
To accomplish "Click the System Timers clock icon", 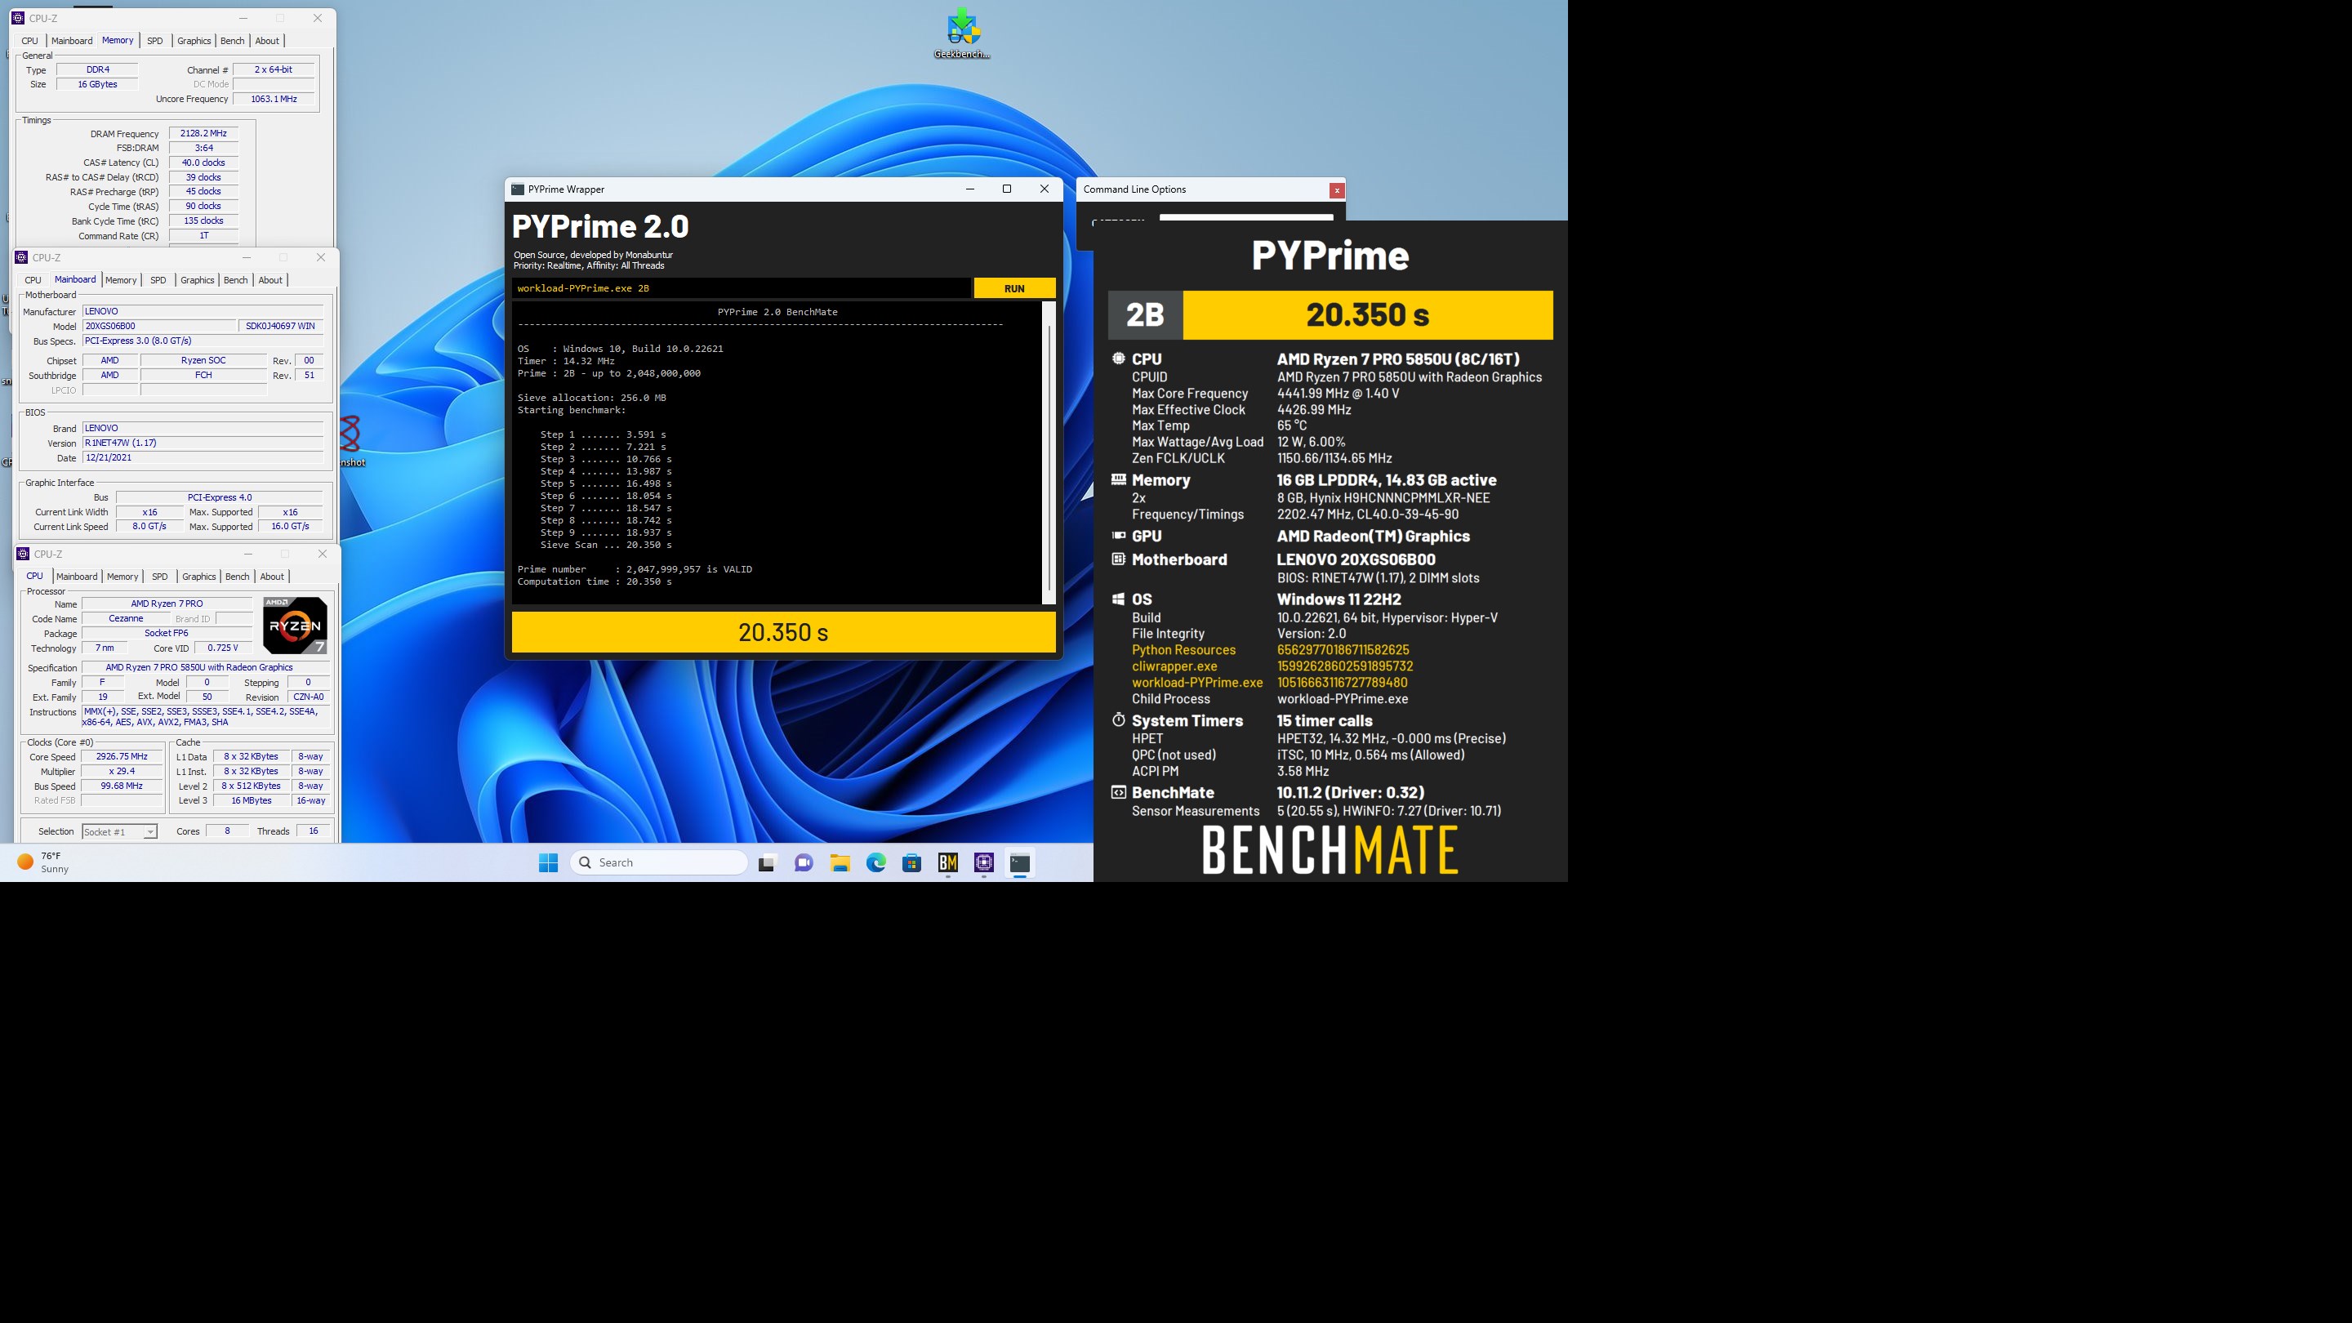I will 1119,719.
